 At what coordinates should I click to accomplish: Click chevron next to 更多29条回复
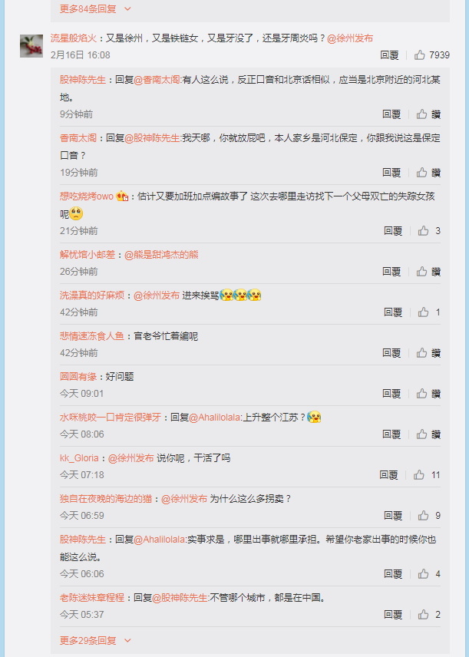click(127, 640)
